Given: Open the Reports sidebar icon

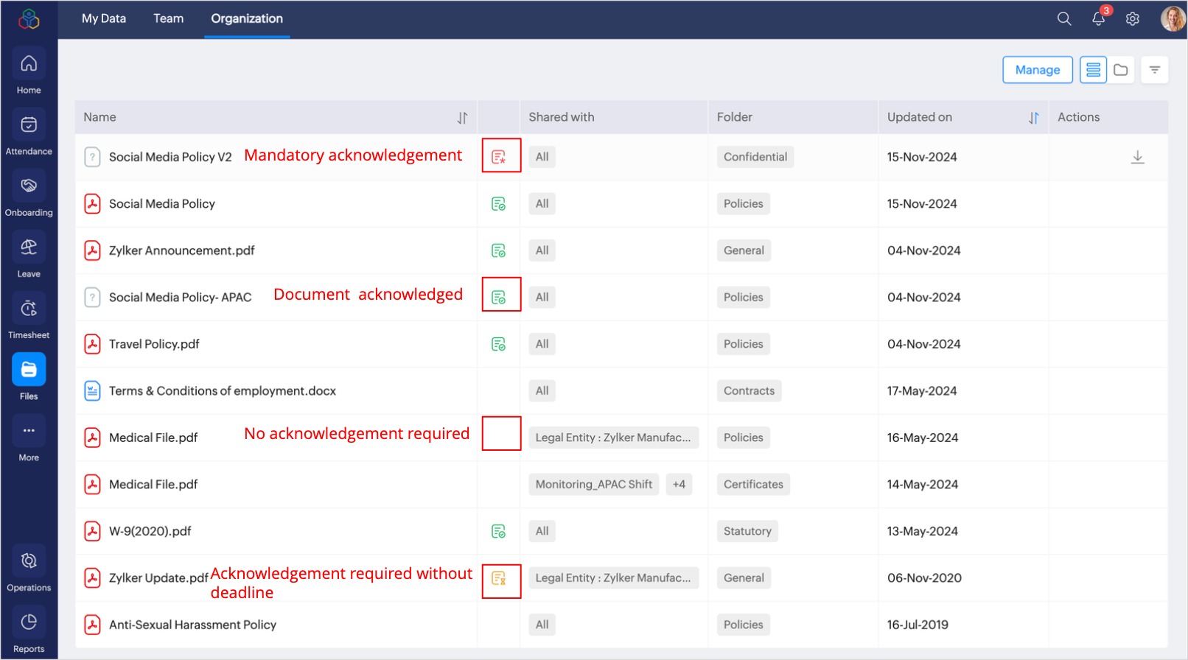Looking at the screenshot, I should coord(29,623).
